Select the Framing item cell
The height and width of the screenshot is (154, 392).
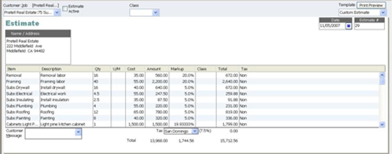pos(22,81)
